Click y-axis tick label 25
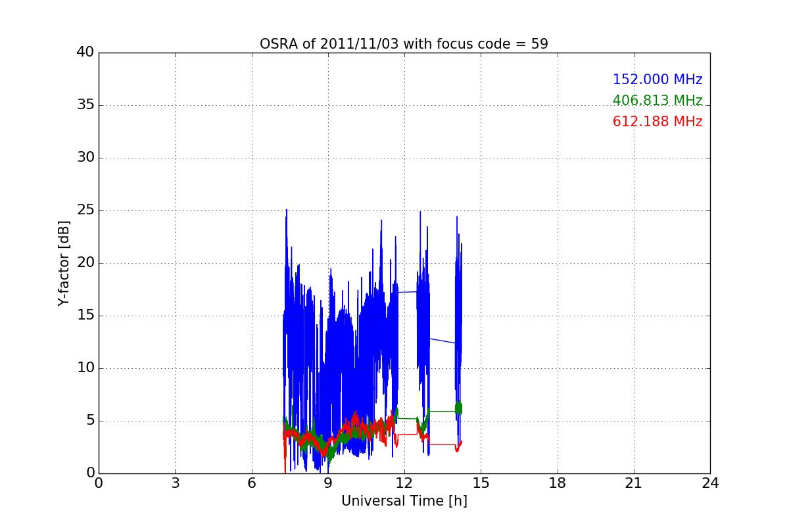 85,210
